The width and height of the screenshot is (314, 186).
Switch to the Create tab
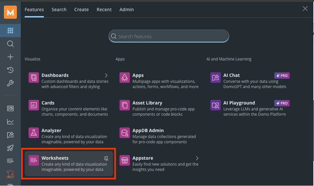point(81,10)
